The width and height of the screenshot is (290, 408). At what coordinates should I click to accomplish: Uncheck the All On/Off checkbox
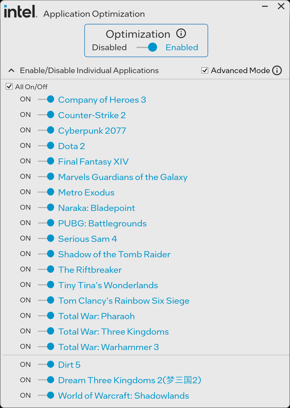[x=9, y=87]
